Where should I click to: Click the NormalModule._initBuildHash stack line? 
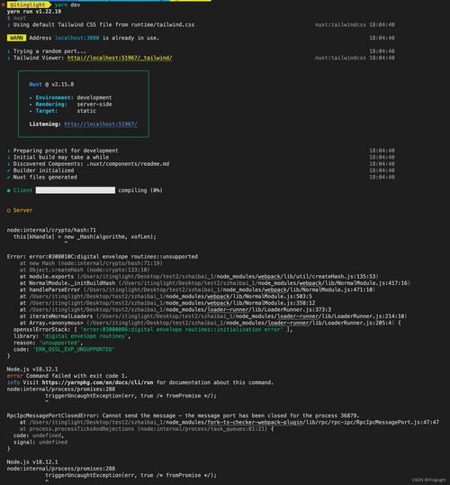[x=215, y=283]
